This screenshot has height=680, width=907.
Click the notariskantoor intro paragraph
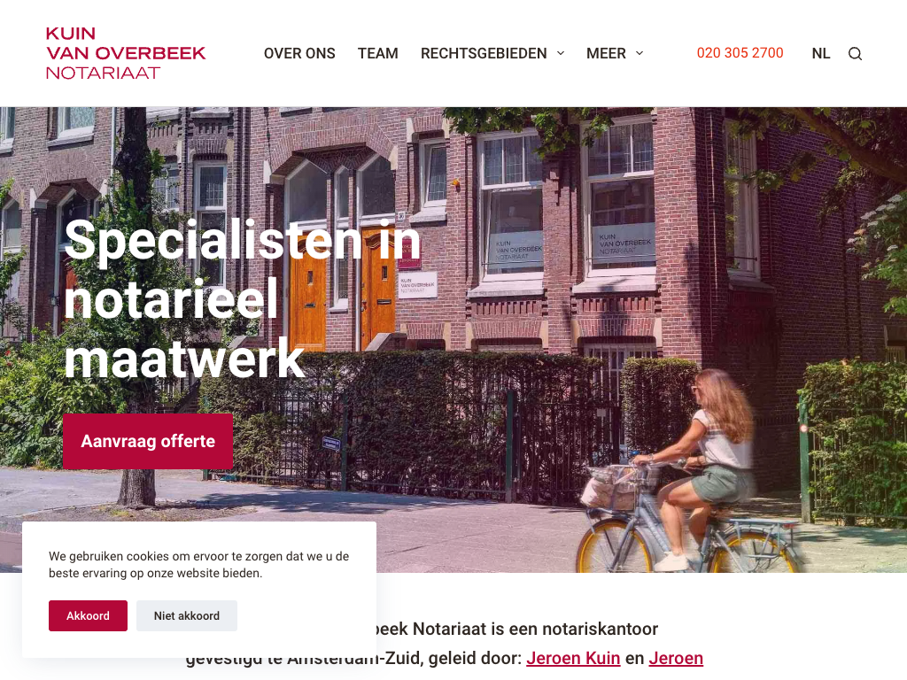click(x=445, y=643)
